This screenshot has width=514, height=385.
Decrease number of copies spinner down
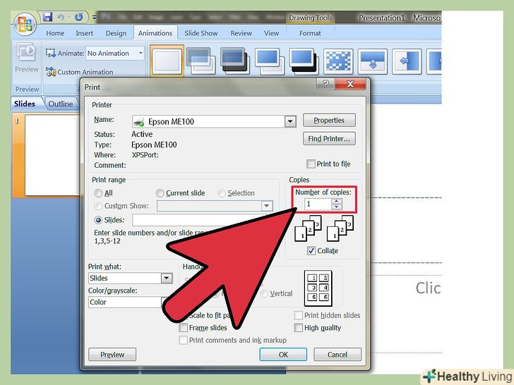(336, 207)
